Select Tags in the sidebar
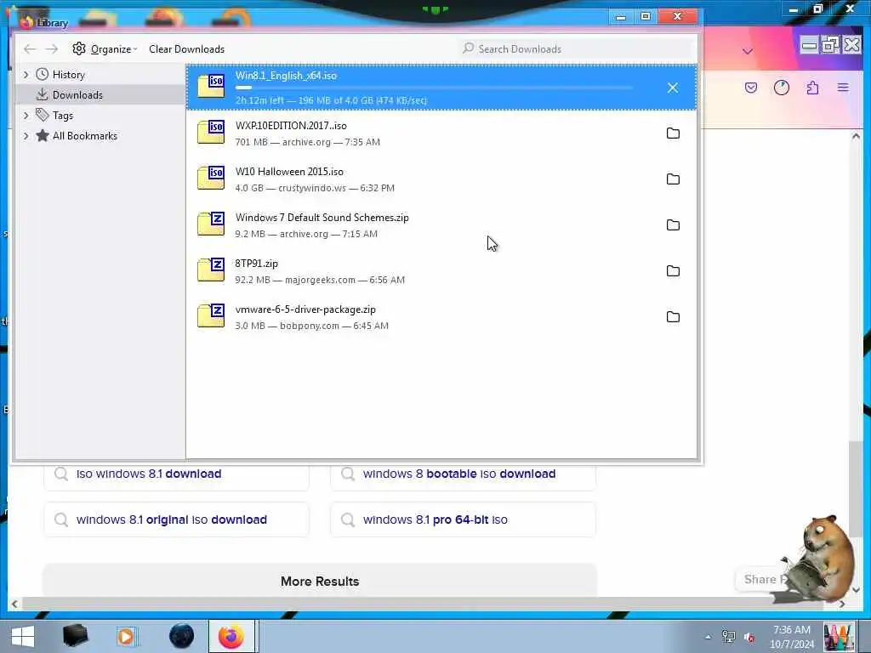The width and height of the screenshot is (871, 653). pos(63,116)
